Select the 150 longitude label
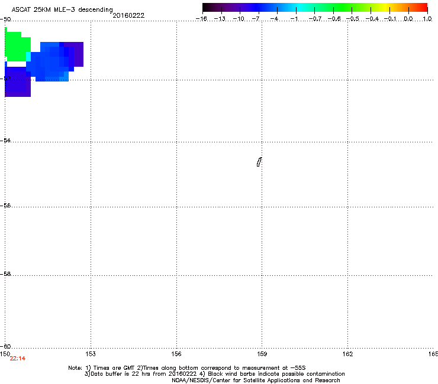The image size is (438, 384). tap(5, 354)
